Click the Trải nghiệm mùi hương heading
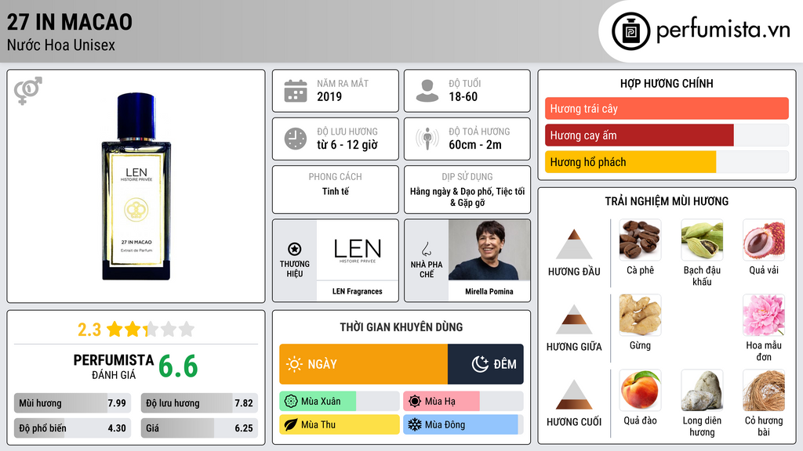This screenshot has width=803, height=451. 667,201
